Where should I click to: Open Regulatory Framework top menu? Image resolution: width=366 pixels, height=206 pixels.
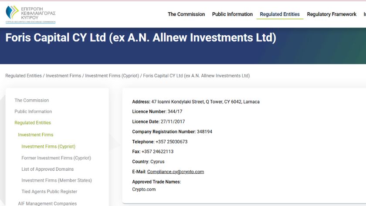click(332, 14)
